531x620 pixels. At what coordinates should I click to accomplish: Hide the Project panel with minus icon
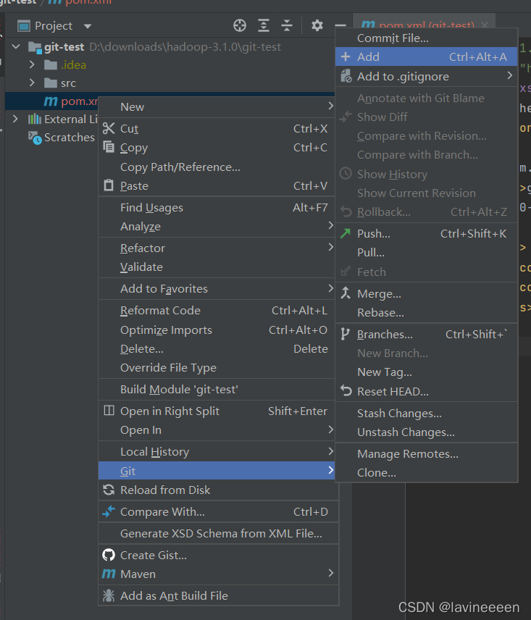point(340,25)
